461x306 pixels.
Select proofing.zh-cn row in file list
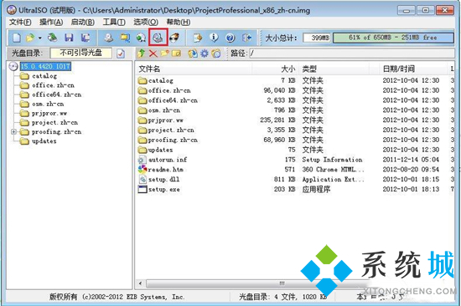coord(294,140)
